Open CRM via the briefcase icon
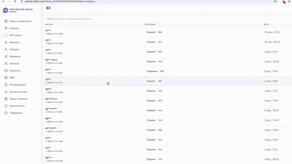292x164 pixels. [6, 78]
